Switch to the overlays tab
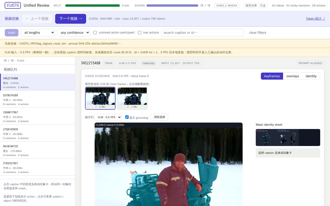The width and height of the screenshot is (330, 206). (293, 76)
